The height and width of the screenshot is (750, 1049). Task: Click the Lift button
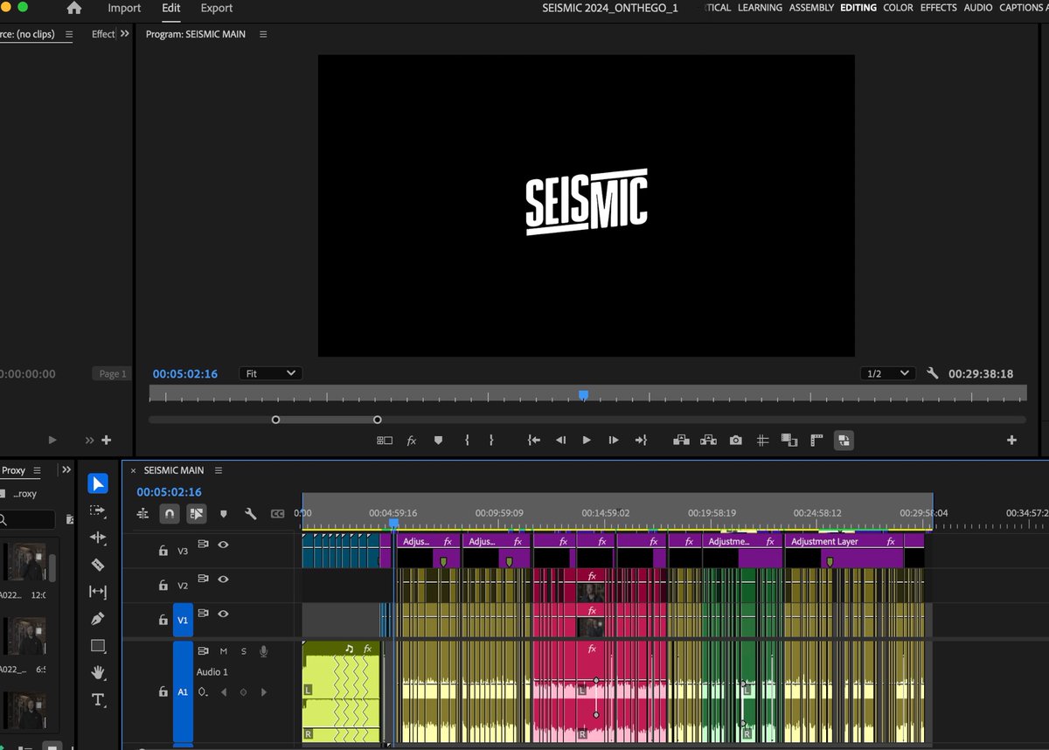681,441
